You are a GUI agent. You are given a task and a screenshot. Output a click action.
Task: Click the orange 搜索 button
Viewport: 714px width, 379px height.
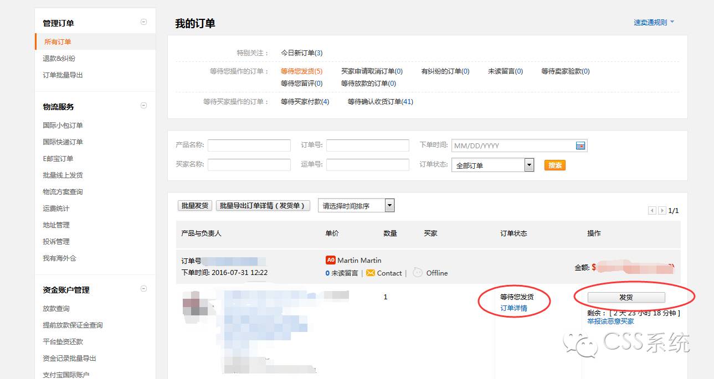[555, 165]
